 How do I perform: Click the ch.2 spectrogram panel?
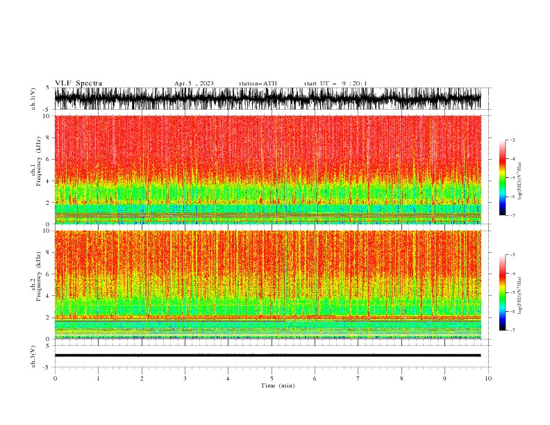(x=267, y=285)
